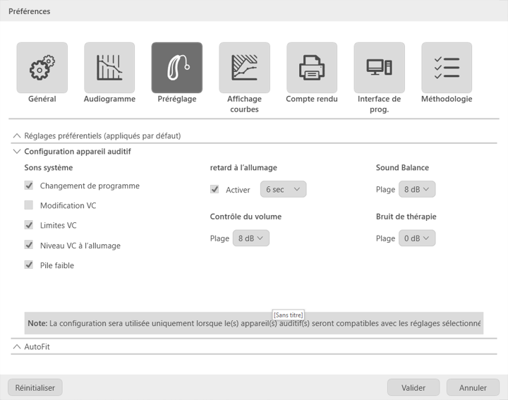
Task: Enable the Modification VC checkbox
Action: pyautogui.click(x=29, y=205)
